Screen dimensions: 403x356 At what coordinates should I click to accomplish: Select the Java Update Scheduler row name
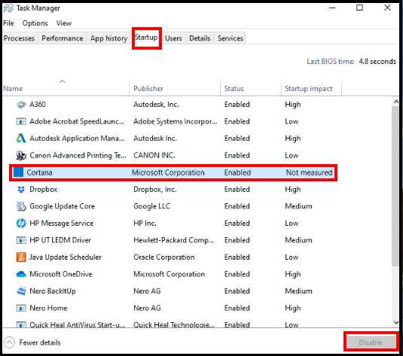click(66, 257)
